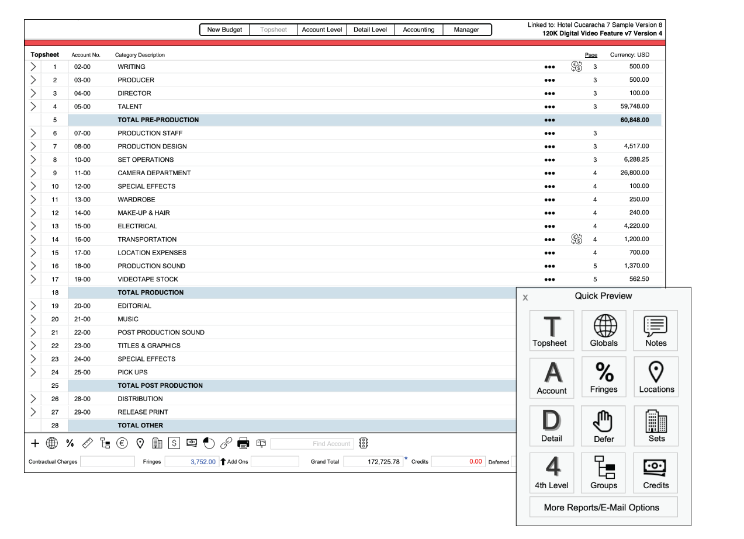Screen dimensions: 744x539
Task: Open Fringes using the percent toolbar icon
Action: click(x=70, y=443)
